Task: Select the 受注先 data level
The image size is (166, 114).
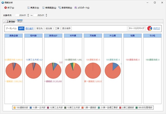Action: point(39,28)
